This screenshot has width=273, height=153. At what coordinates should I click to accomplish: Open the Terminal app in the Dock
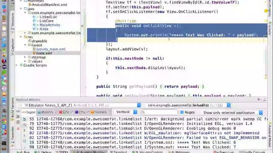point(4,144)
